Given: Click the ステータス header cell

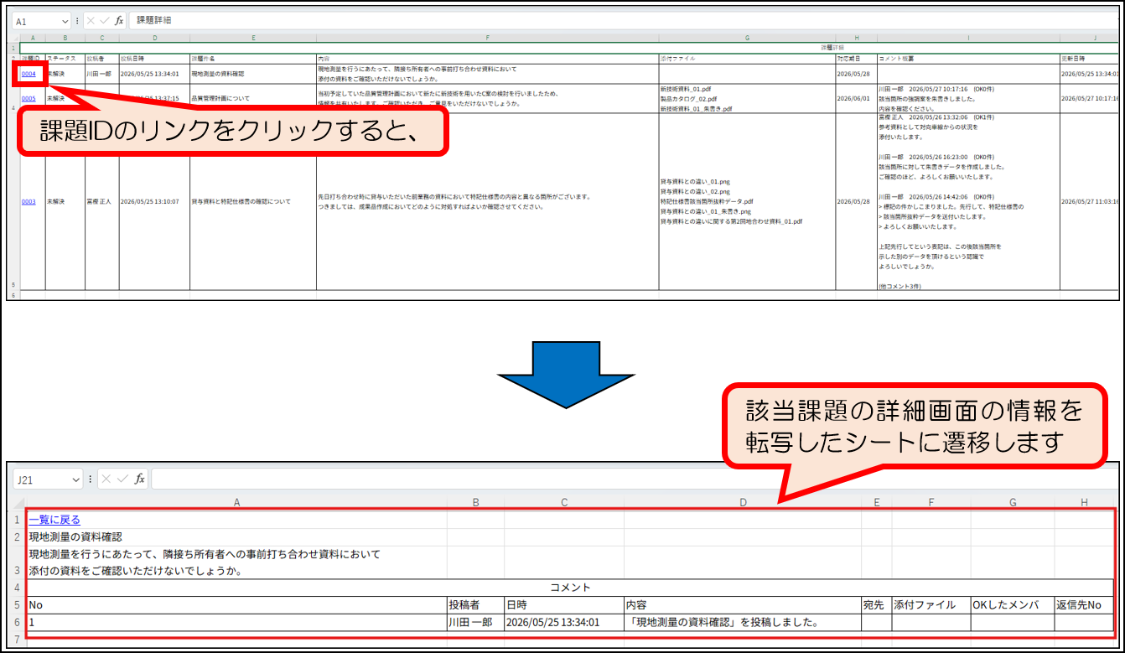Looking at the screenshot, I should [x=65, y=60].
